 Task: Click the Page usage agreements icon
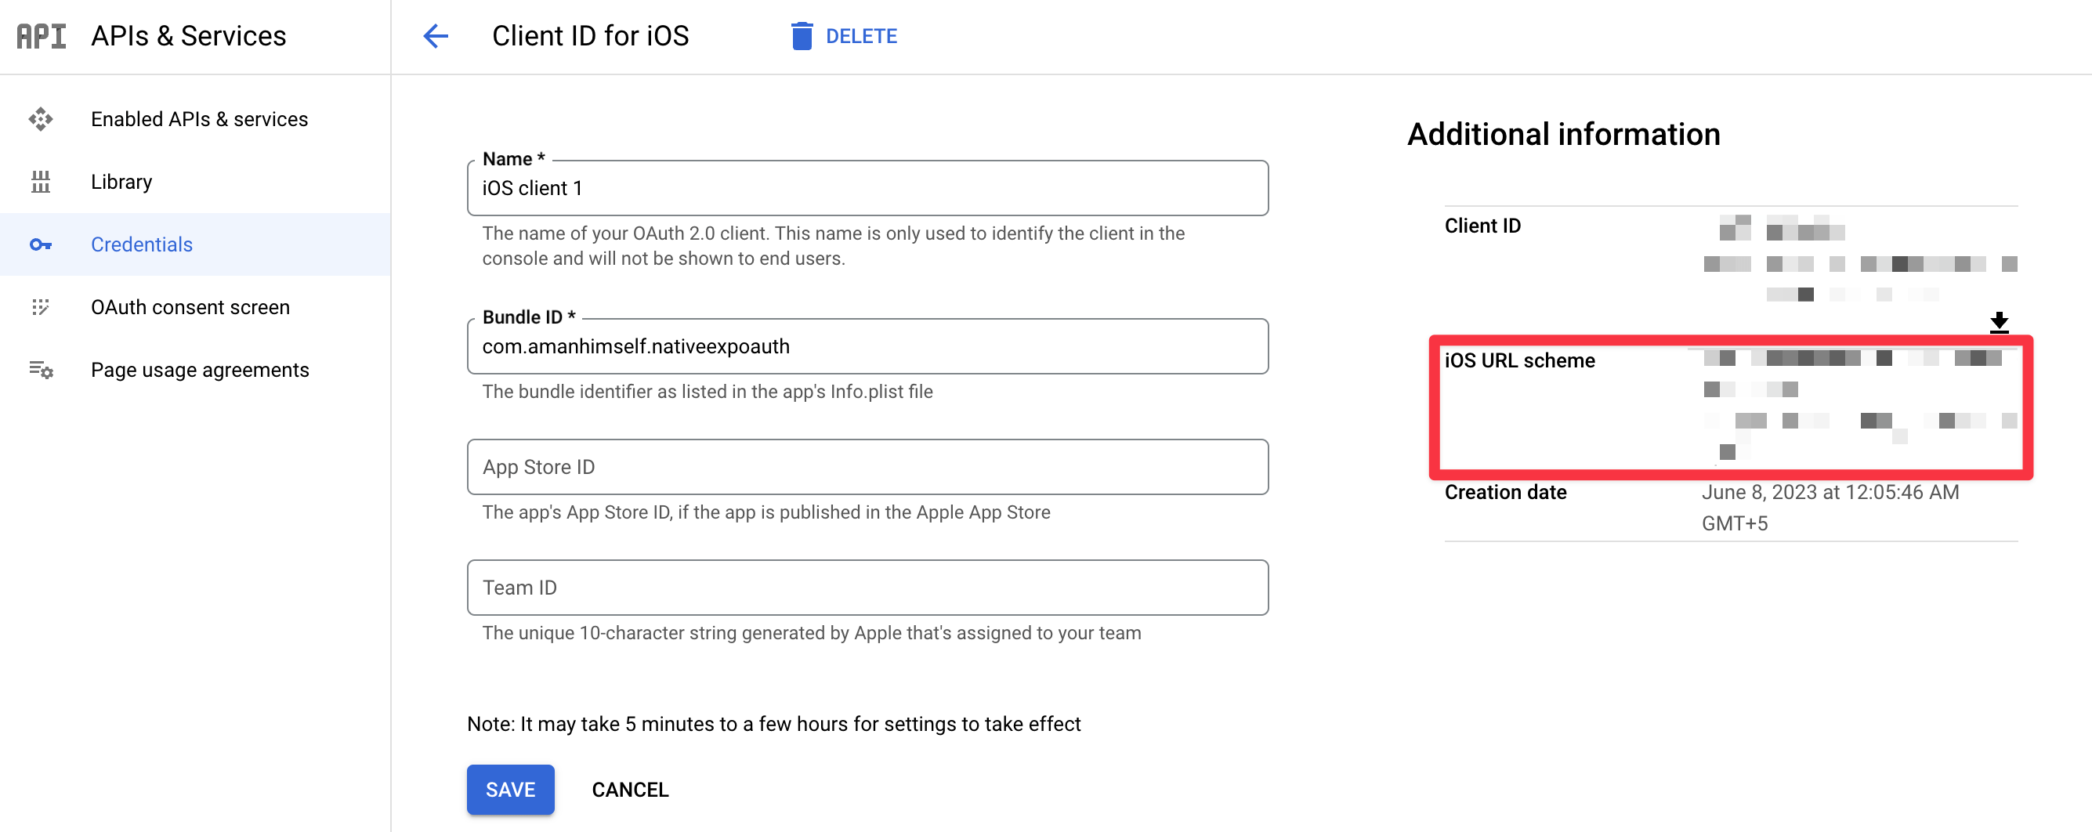41,369
